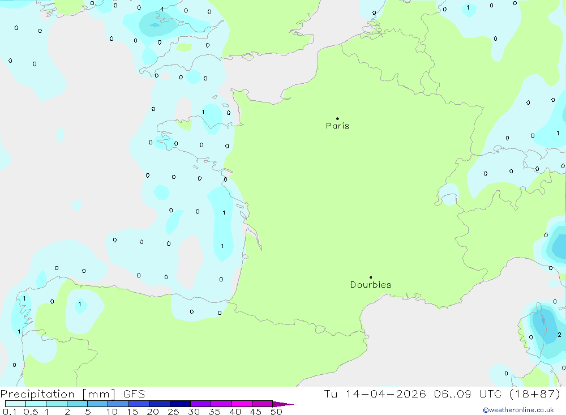The height and width of the screenshot is (415, 566).
Task: Click the 'Precipitation [mm]' title text
Action: pos(58,393)
